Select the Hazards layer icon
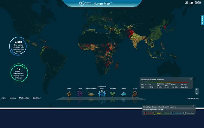The height and width of the screenshot is (128, 204). (x=69, y=94)
